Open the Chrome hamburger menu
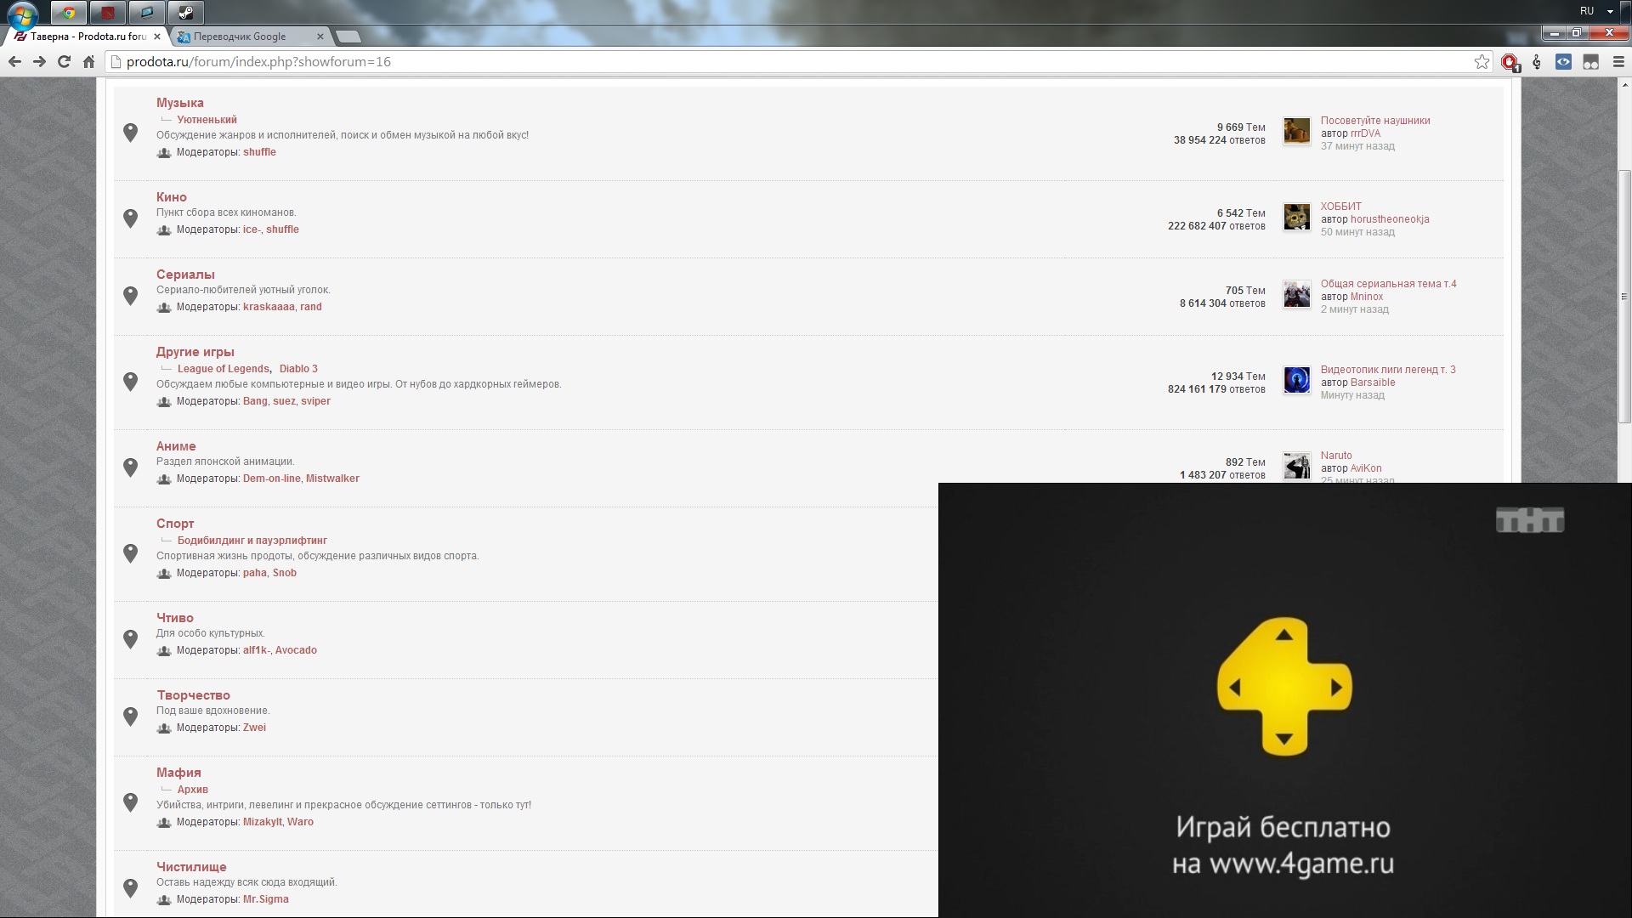The image size is (1632, 918). coord(1618,62)
